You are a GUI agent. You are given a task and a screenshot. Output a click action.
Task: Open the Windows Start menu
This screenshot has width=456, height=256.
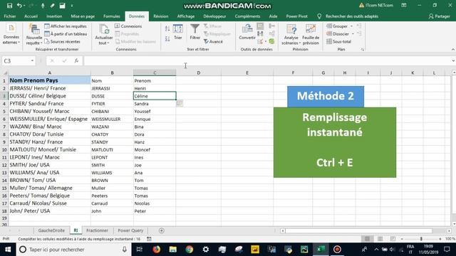(x=8, y=250)
